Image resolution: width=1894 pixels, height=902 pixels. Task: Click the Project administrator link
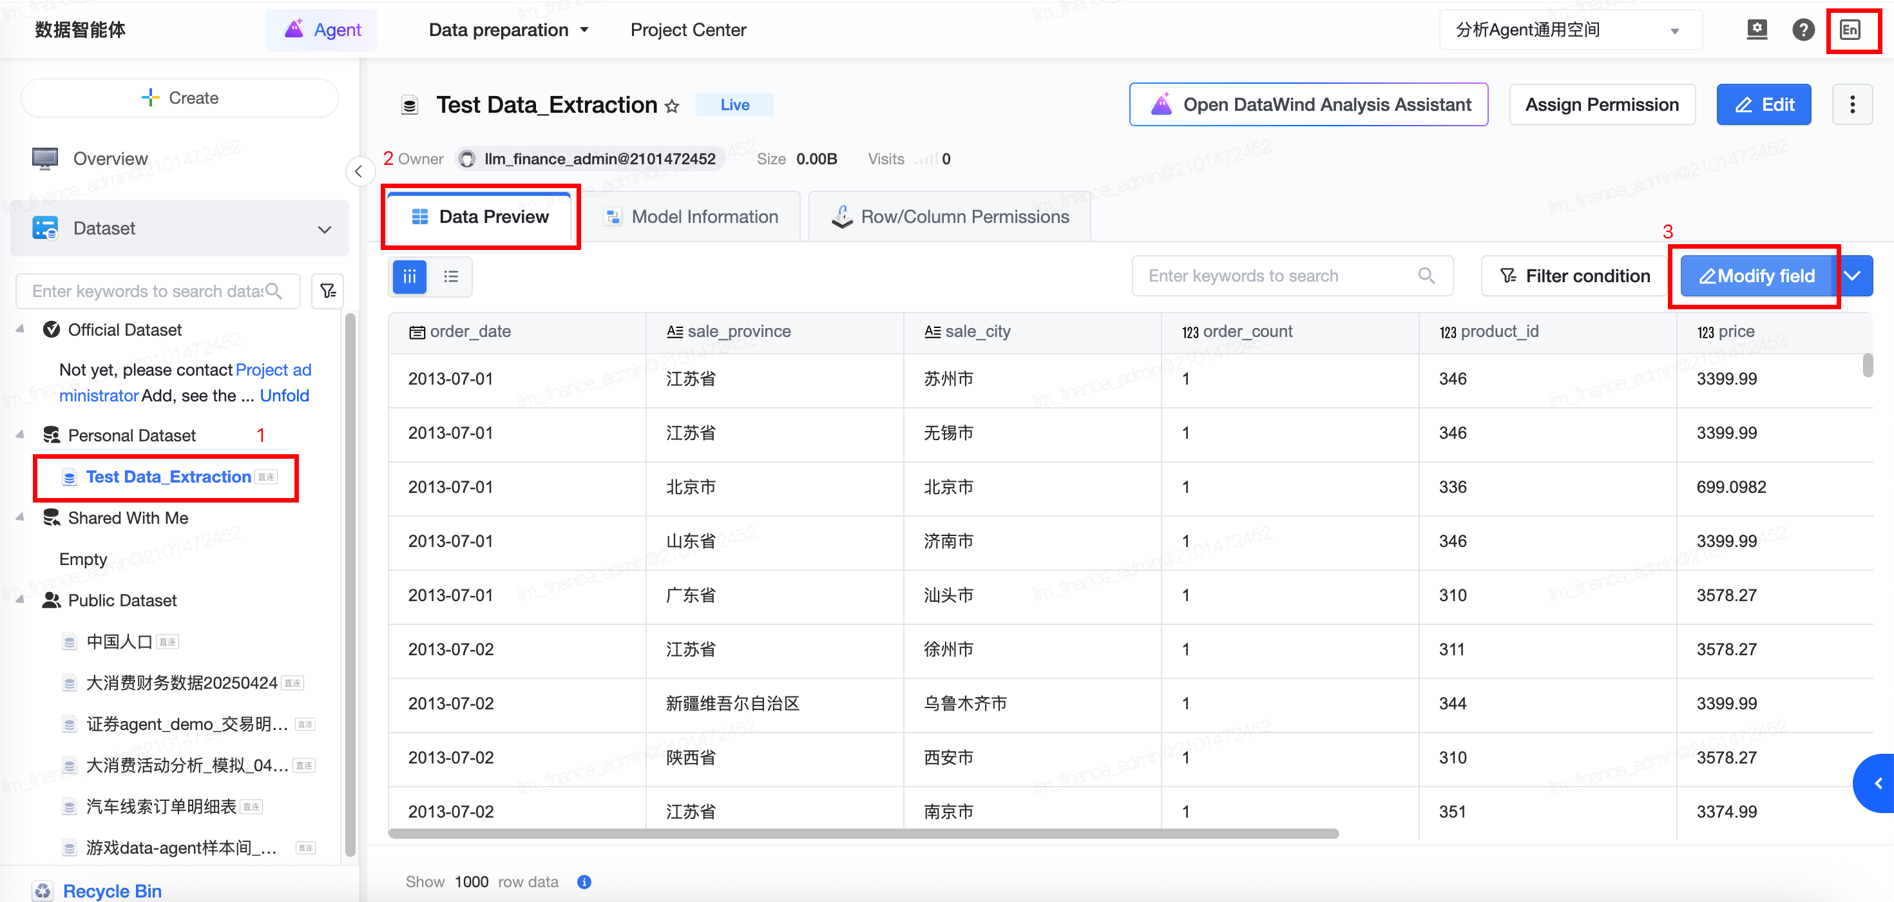(x=186, y=382)
